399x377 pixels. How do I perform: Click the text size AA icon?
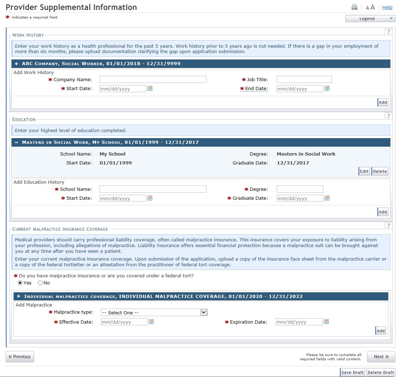coord(370,7)
